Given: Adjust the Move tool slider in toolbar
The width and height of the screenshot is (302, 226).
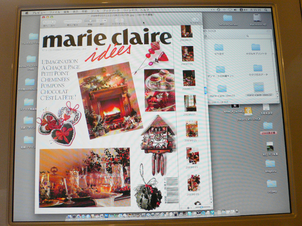Looking at the screenshot, I should point(90,21).
